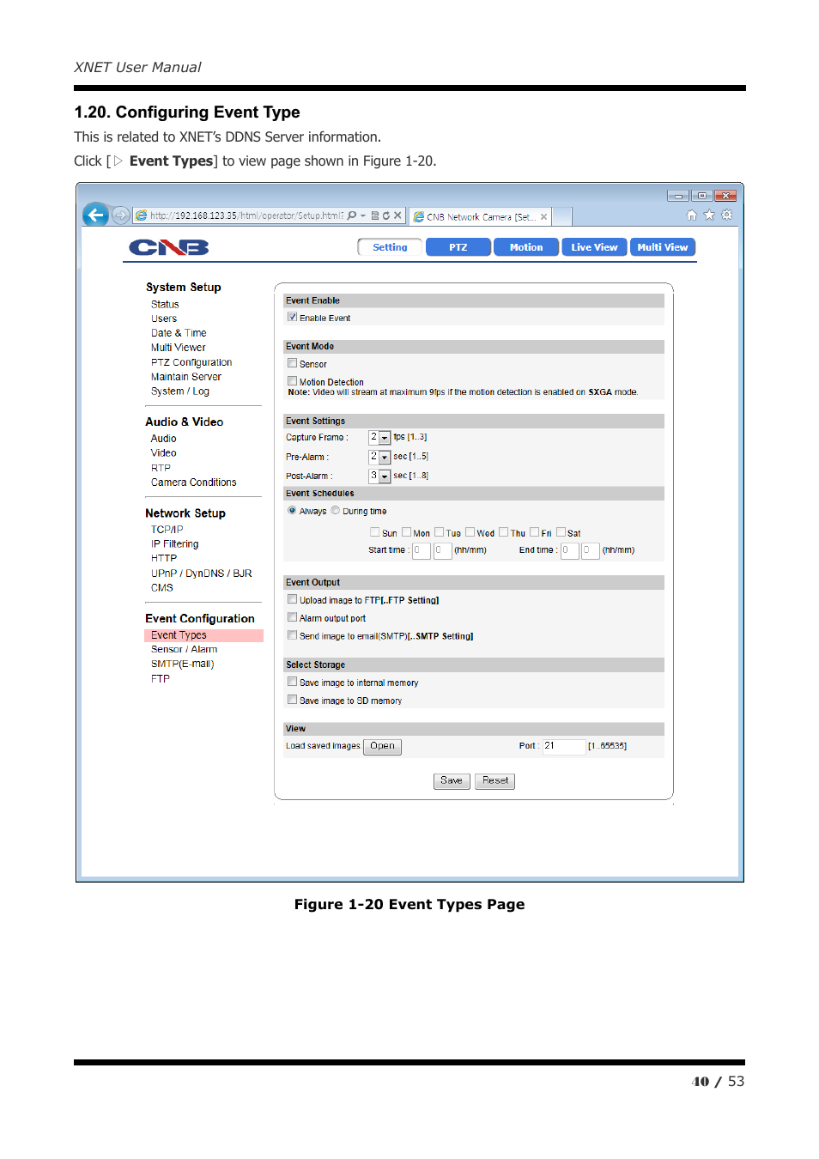819x1159 pixels.
Task: Open the Motion tab
Action: [x=526, y=247]
